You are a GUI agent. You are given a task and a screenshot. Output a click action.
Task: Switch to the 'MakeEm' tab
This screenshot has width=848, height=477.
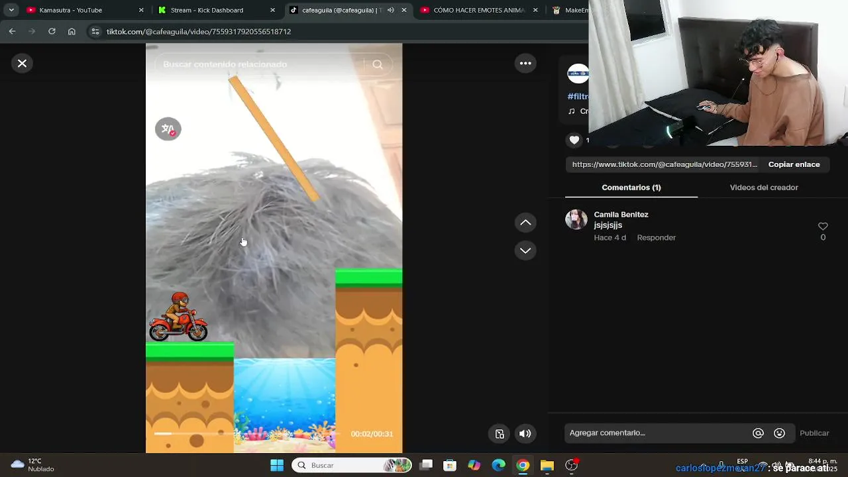[x=570, y=10]
